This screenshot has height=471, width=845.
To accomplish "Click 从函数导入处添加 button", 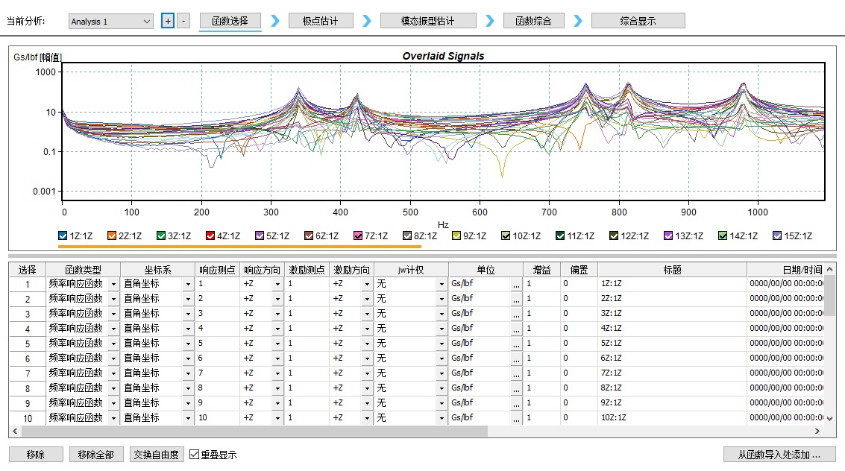I will pyautogui.click(x=779, y=455).
